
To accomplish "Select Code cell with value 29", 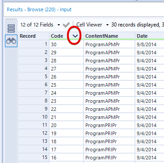I will coord(67,53).
